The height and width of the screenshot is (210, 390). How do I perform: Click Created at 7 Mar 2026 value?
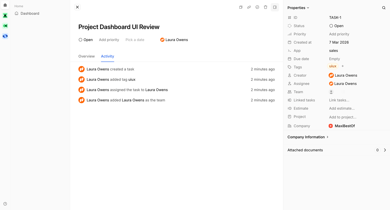pyautogui.click(x=339, y=42)
